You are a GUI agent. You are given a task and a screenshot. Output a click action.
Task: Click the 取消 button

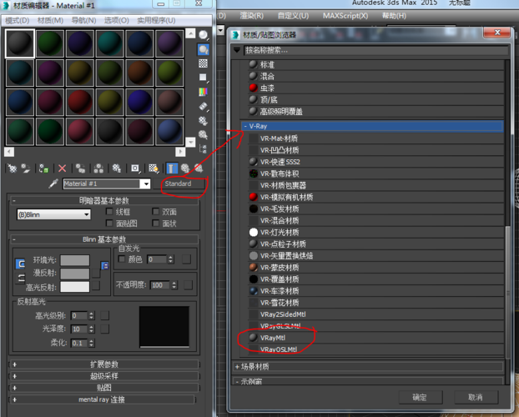tap(476, 397)
